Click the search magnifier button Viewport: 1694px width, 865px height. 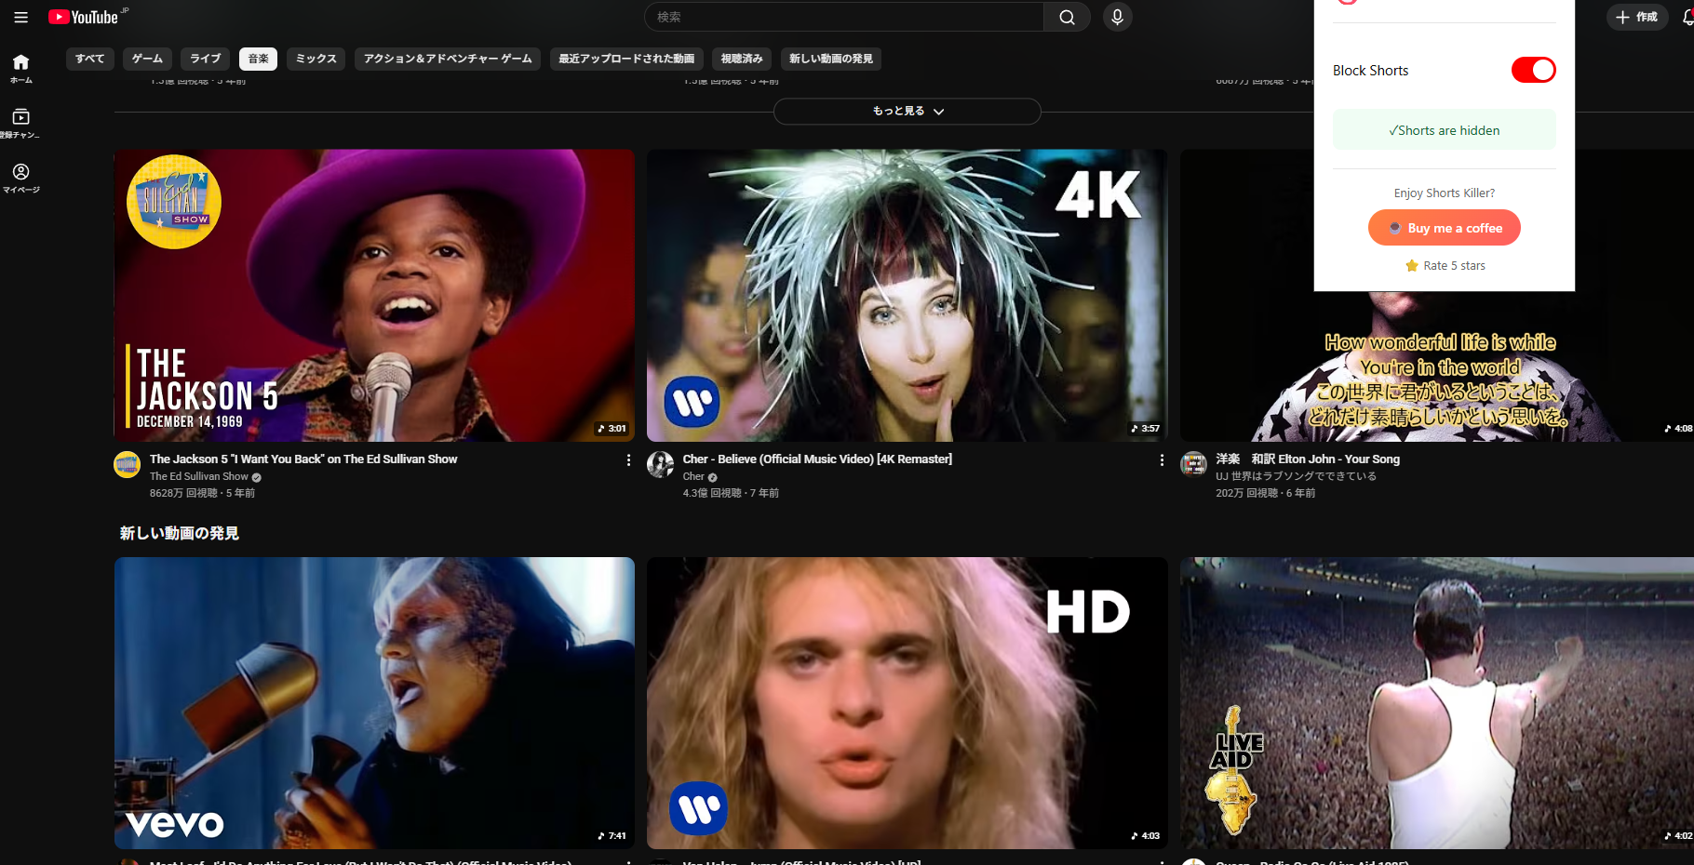click(x=1067, y=17)
